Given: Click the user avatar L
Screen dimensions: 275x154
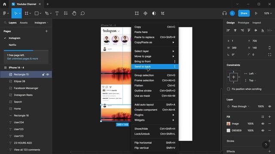Looking at the screenshot, I should (232, 13).
